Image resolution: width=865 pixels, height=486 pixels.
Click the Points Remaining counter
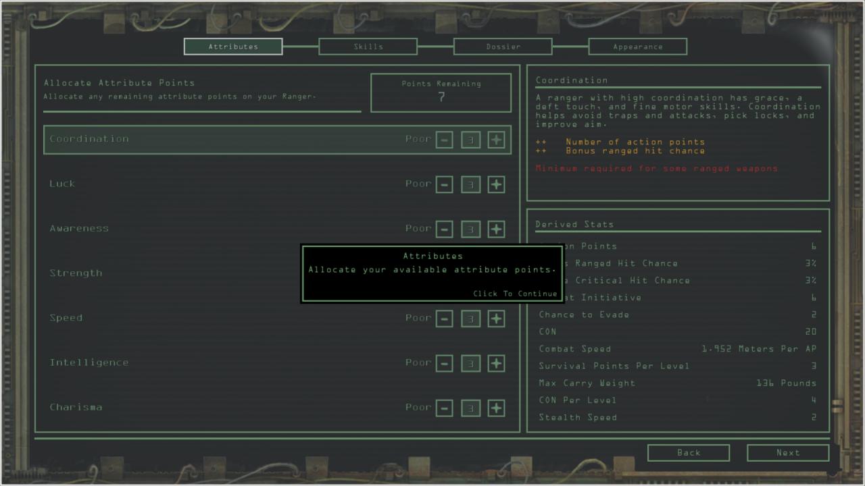click(441, 92)
